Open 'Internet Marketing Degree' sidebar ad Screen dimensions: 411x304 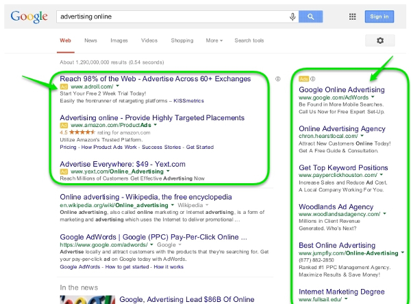[342, 292]
